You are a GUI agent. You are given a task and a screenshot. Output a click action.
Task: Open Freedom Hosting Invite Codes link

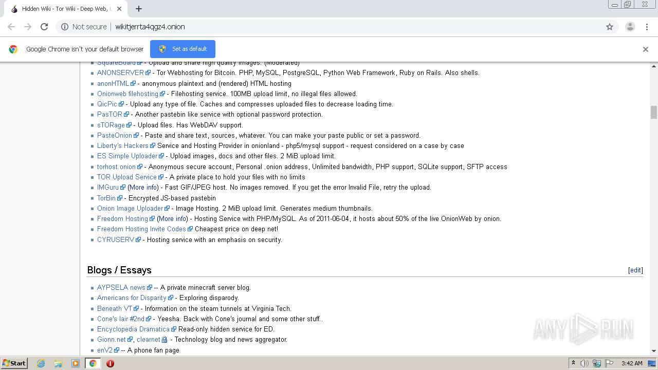141,229
